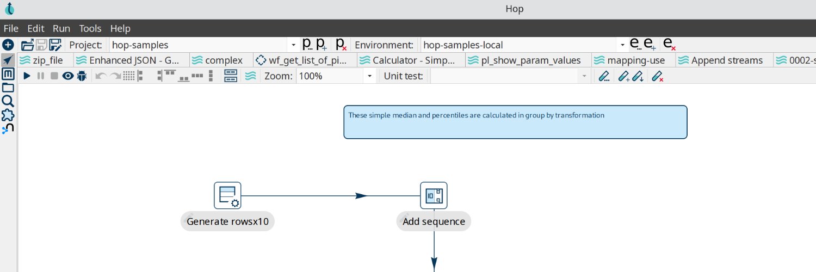The width and height of the screenshot is (816, 272).
Task: Switch to the wf_get_list_of_pi workflow tab
Action: coord(305,60)
